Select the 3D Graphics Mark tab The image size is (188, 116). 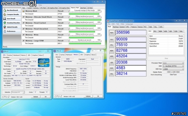point(64,8)
